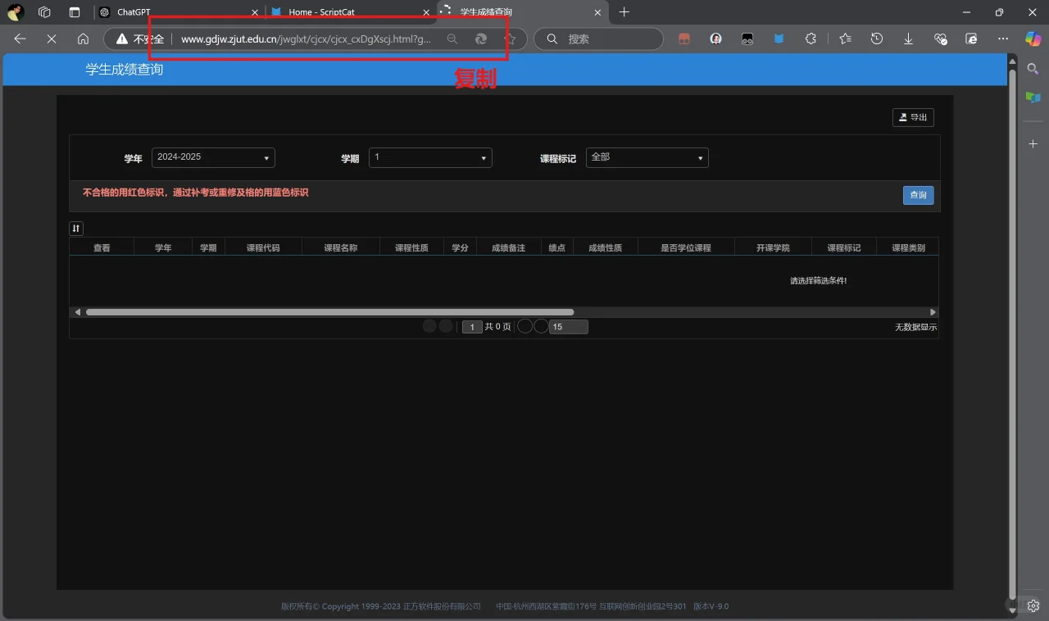Open Browser essentials heart icon
This screenshot has height=621, width=1049.
[x=940, y=39]
